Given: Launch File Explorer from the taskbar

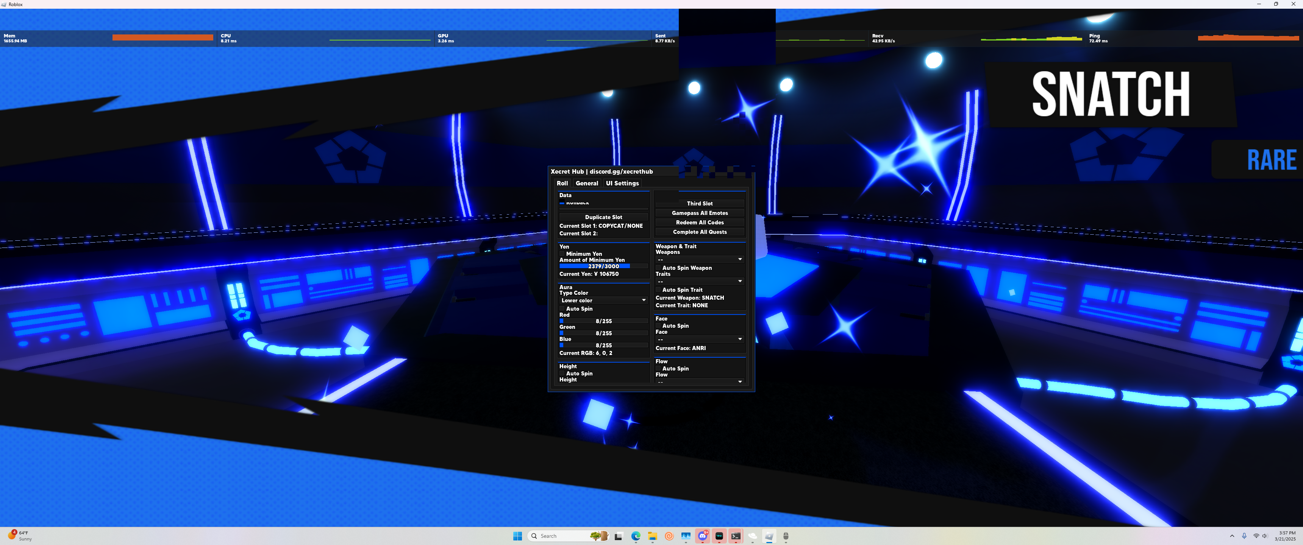Looking at the screenshot, I should click(x=653, y=536).
